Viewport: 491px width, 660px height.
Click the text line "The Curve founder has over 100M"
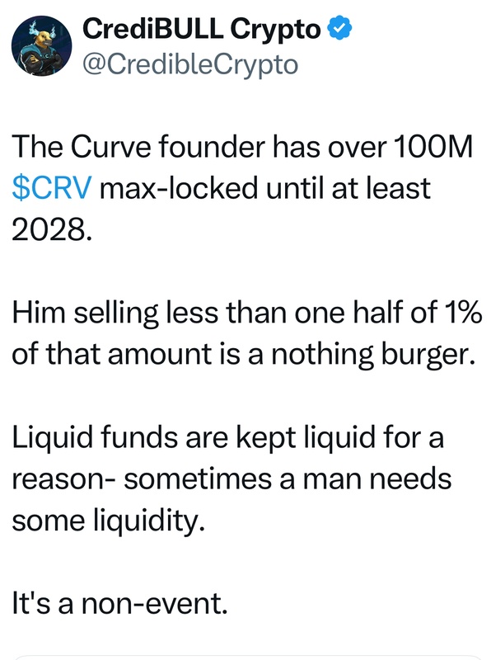(242, 147)
